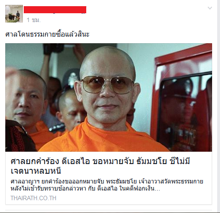Visit the THAIRATH.CO.TH source domain
Screen dimensions: 220x213
pyautogui.click(x=33, y=198)
